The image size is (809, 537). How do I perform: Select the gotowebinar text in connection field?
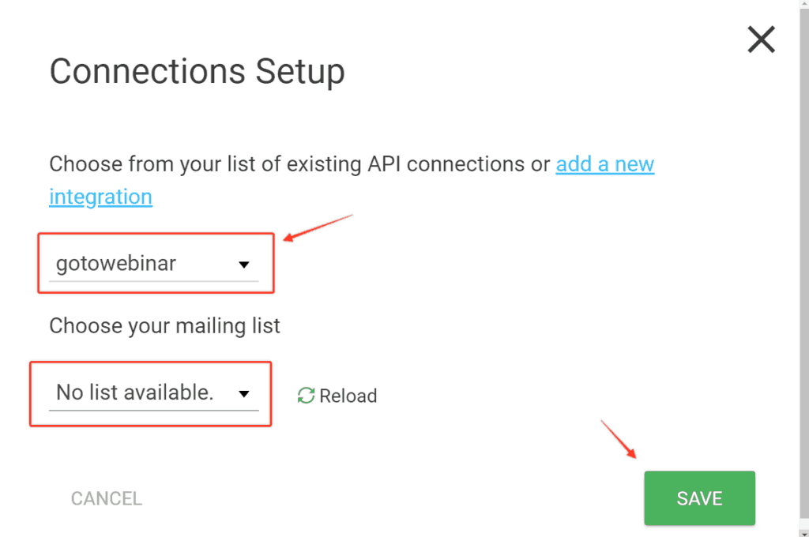click(x=116, y=264)
